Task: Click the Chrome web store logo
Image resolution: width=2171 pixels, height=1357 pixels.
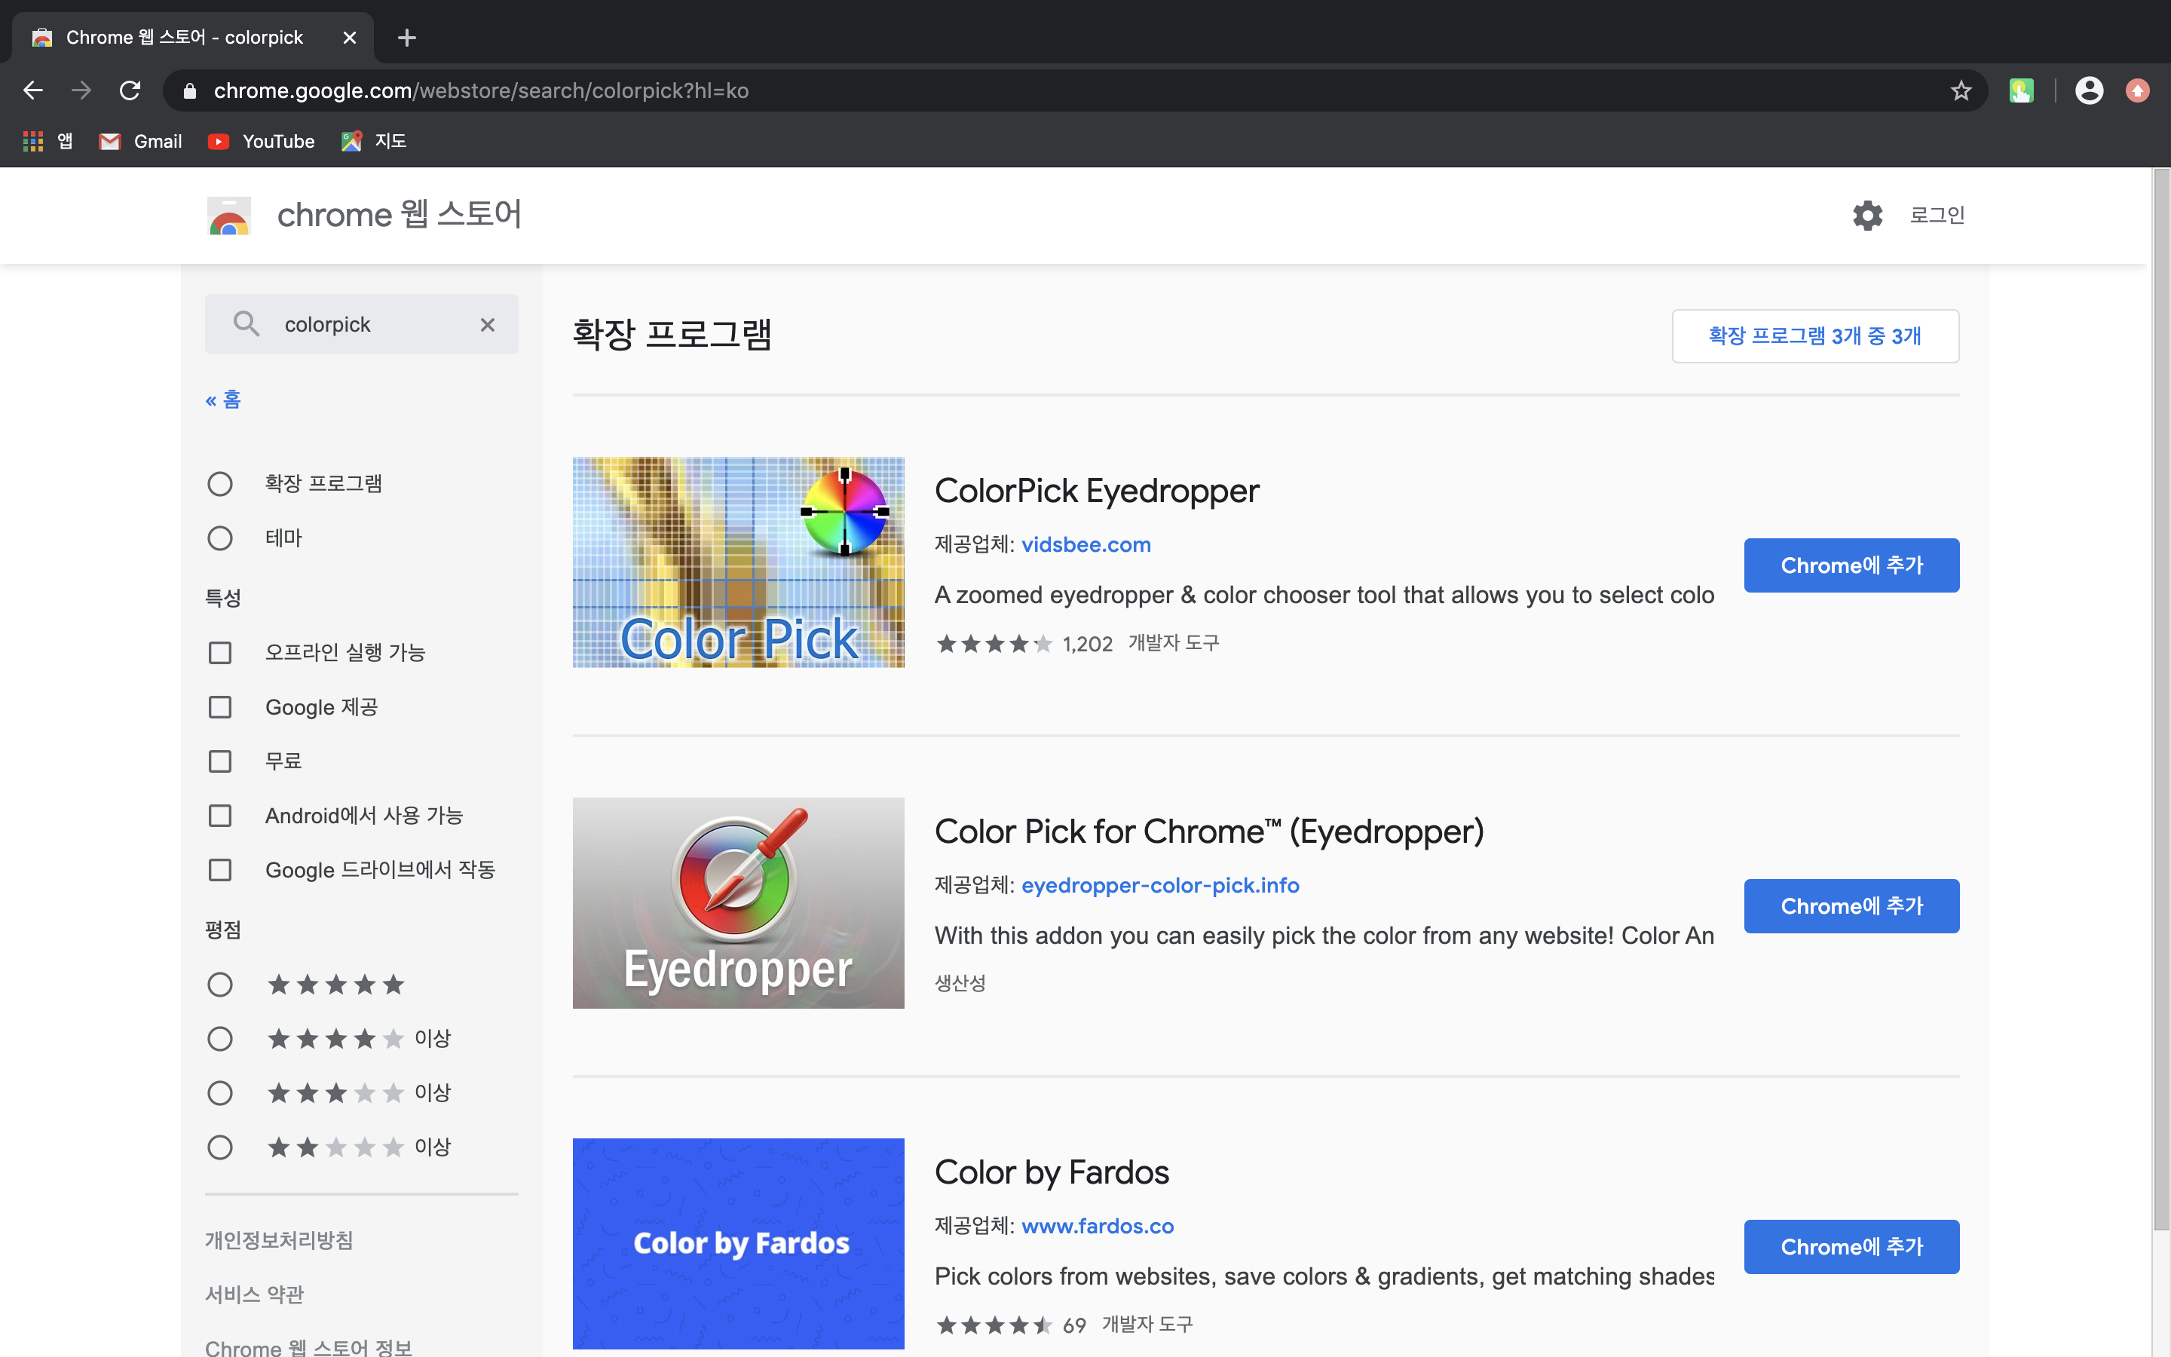Action: tap(228, 216)
